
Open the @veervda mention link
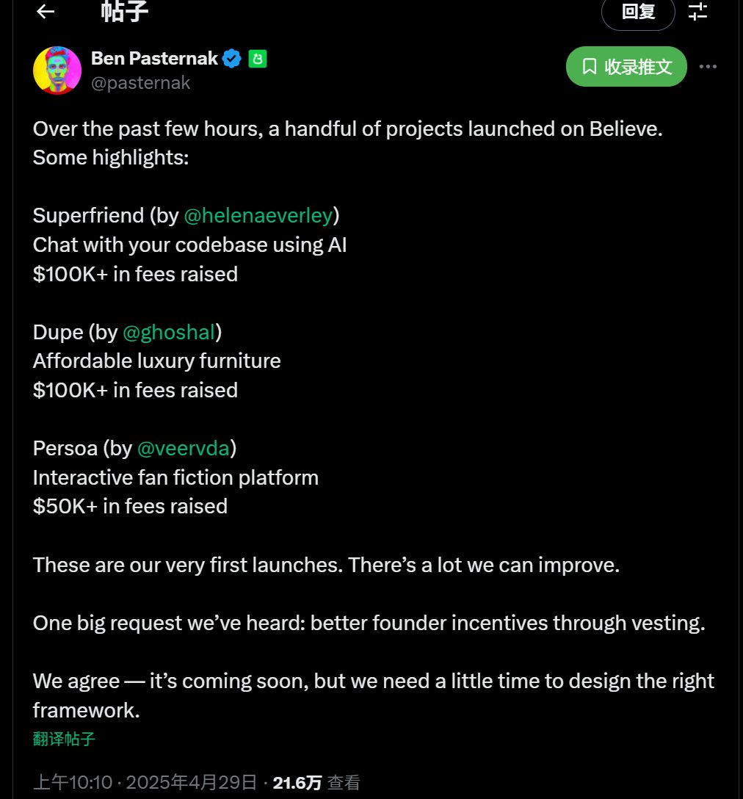(184, 449)
